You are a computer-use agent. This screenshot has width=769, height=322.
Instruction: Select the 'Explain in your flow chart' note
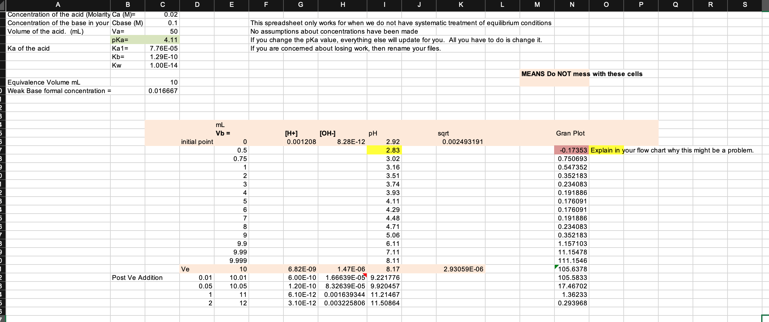tap(672, 150)
